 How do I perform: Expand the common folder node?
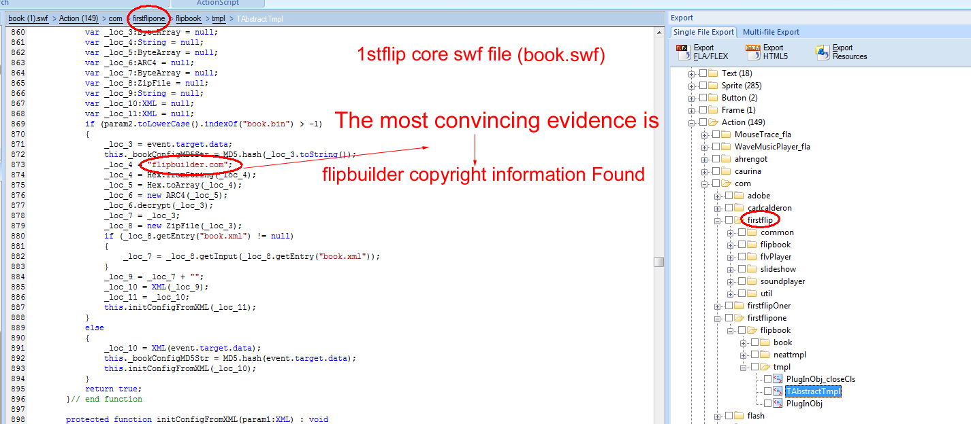731,232
